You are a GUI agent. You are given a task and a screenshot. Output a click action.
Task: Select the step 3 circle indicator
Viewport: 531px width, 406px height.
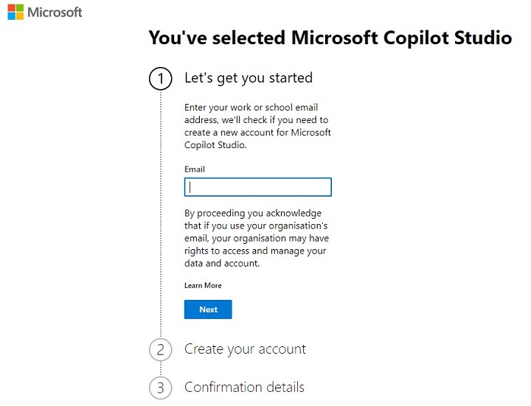160,388
